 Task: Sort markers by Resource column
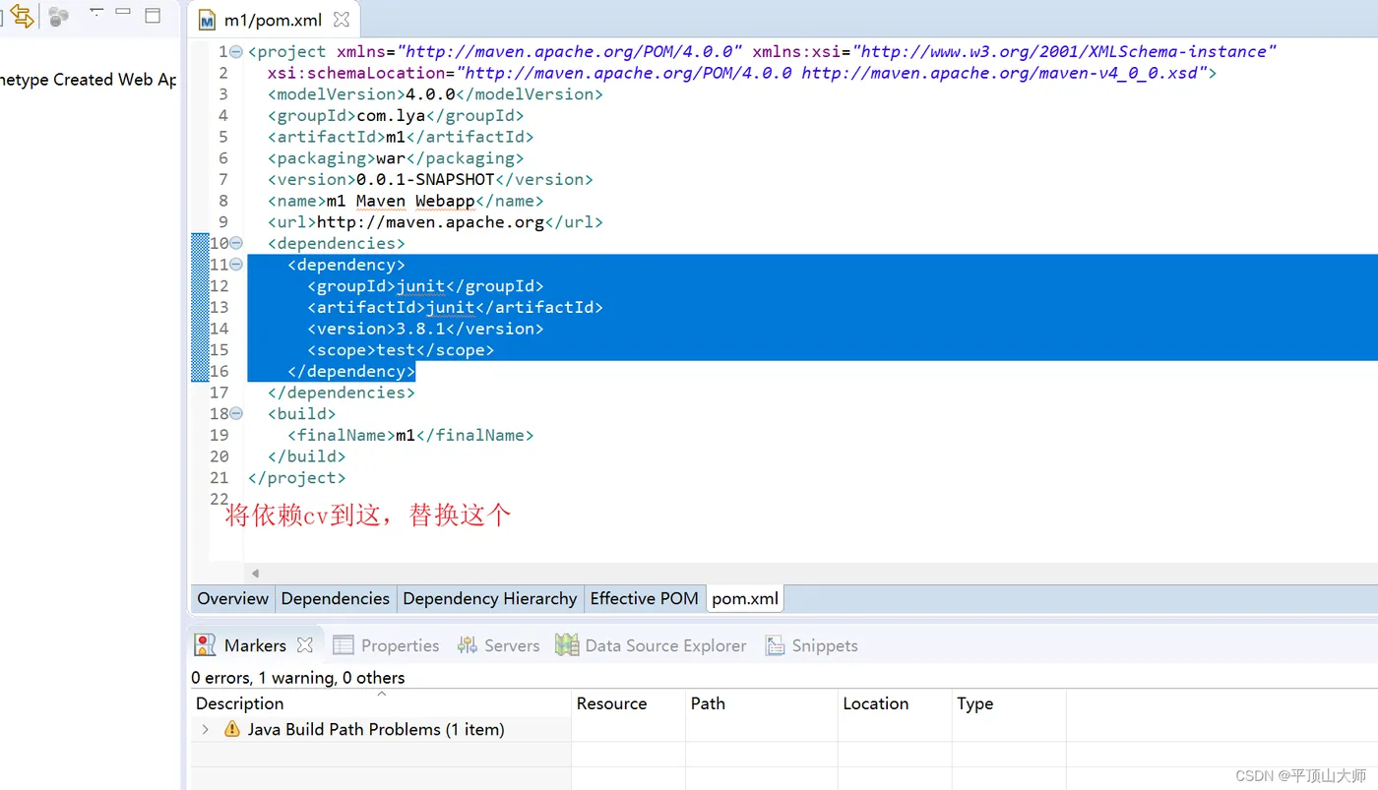click(x=628, y=703)
